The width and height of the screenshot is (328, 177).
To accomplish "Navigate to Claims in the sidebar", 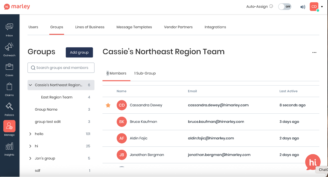I will coord(9,86).
